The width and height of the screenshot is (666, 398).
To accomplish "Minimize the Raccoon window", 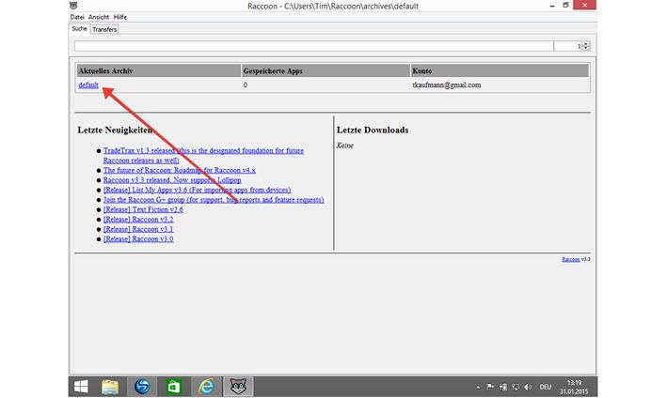I will pos(552,6).
